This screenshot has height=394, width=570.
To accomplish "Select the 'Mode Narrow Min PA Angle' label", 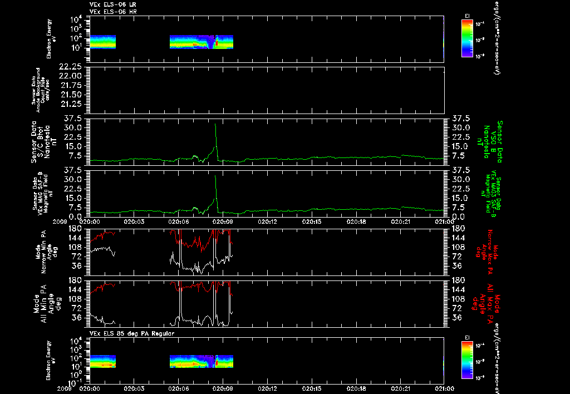I will (47, 252).
